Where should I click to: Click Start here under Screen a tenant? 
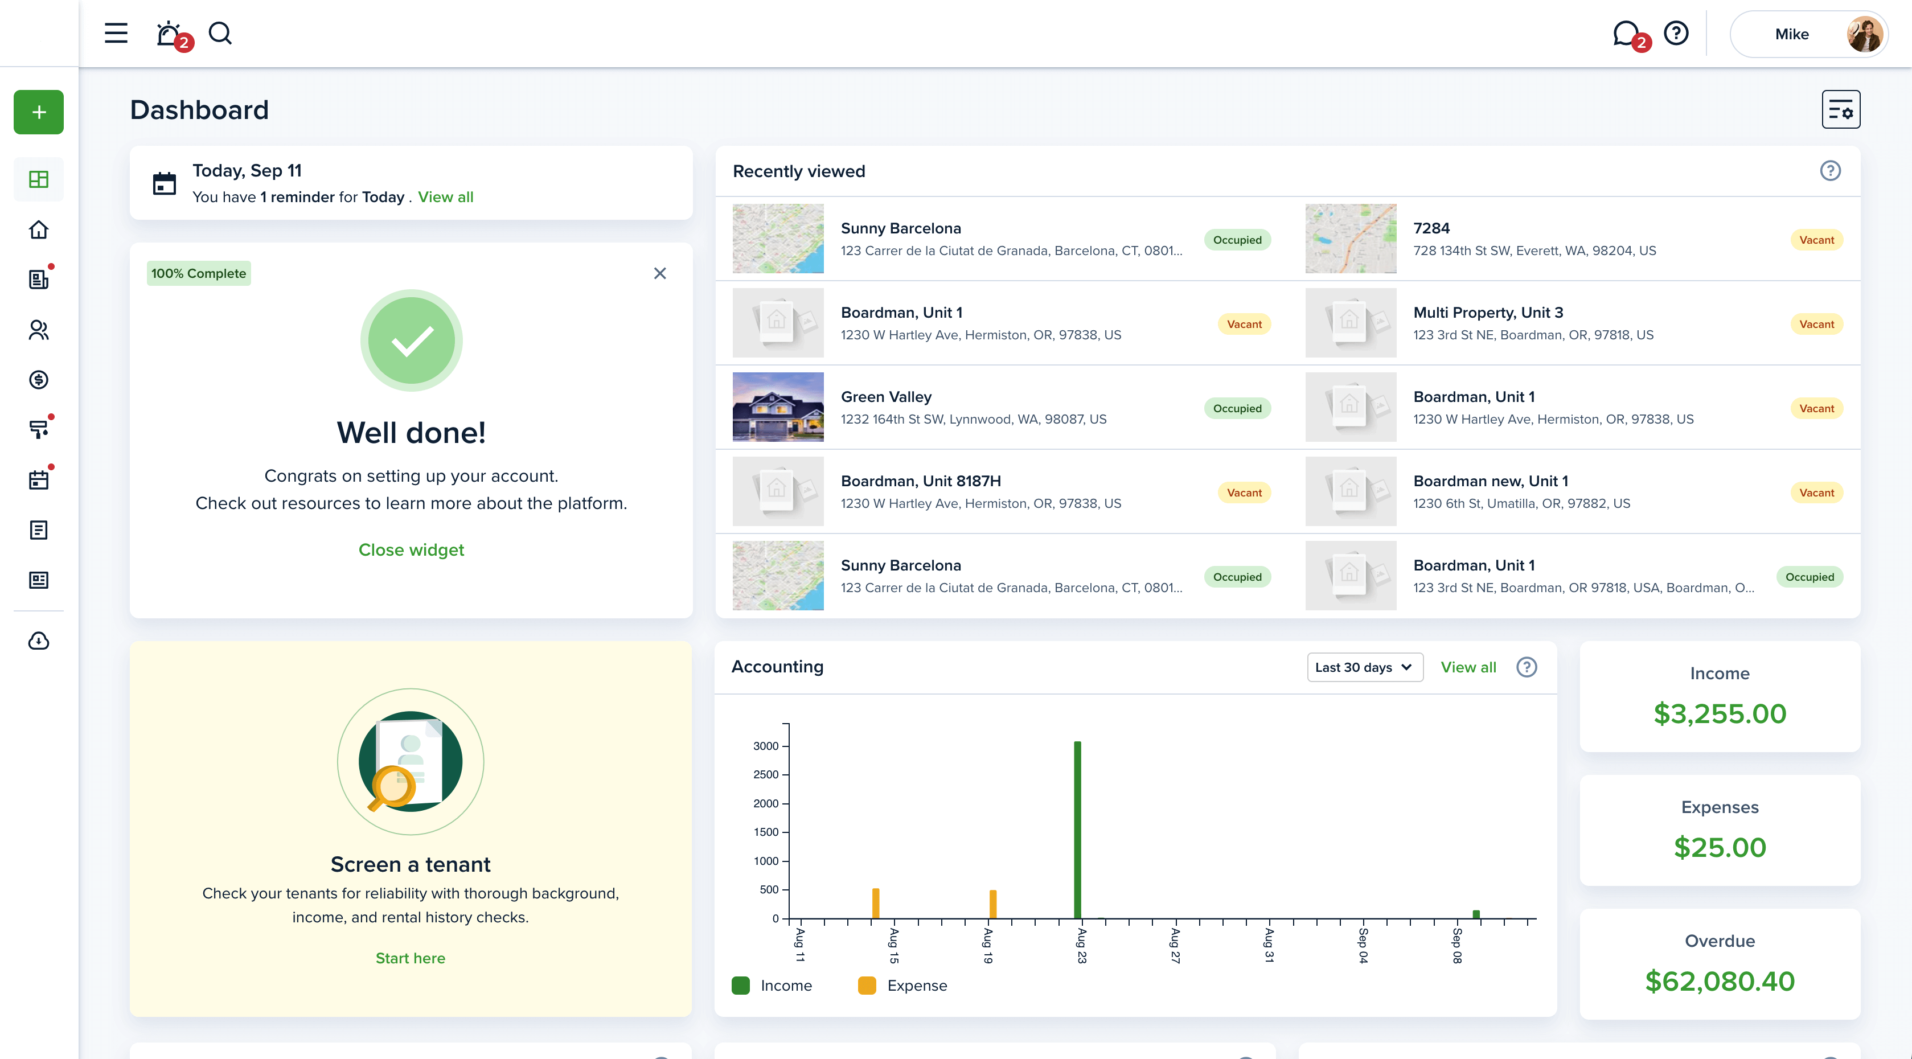tap(411, 958)
